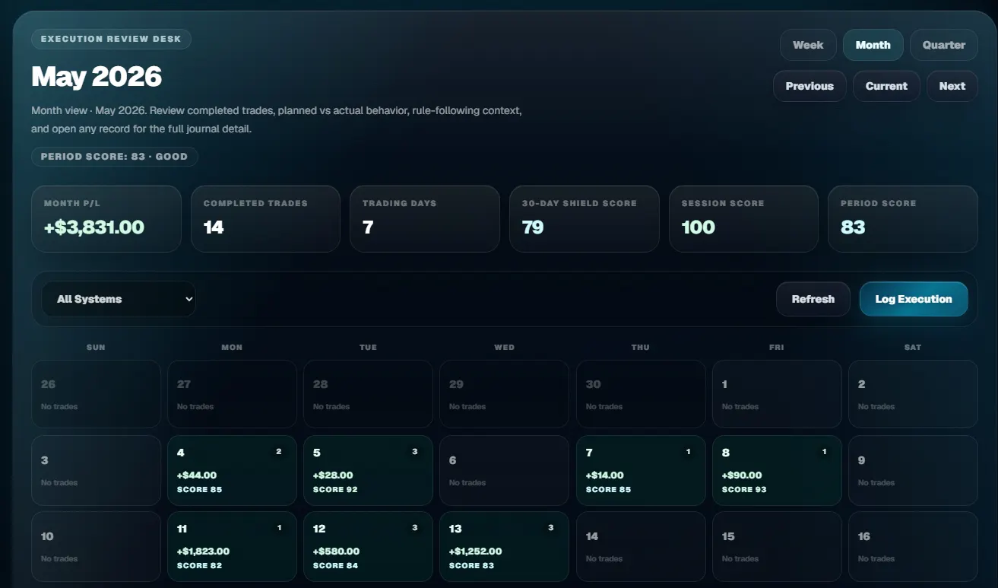Go to the Previous period
The width and height of the screenshot is (998, 588).
click(809, 86)
